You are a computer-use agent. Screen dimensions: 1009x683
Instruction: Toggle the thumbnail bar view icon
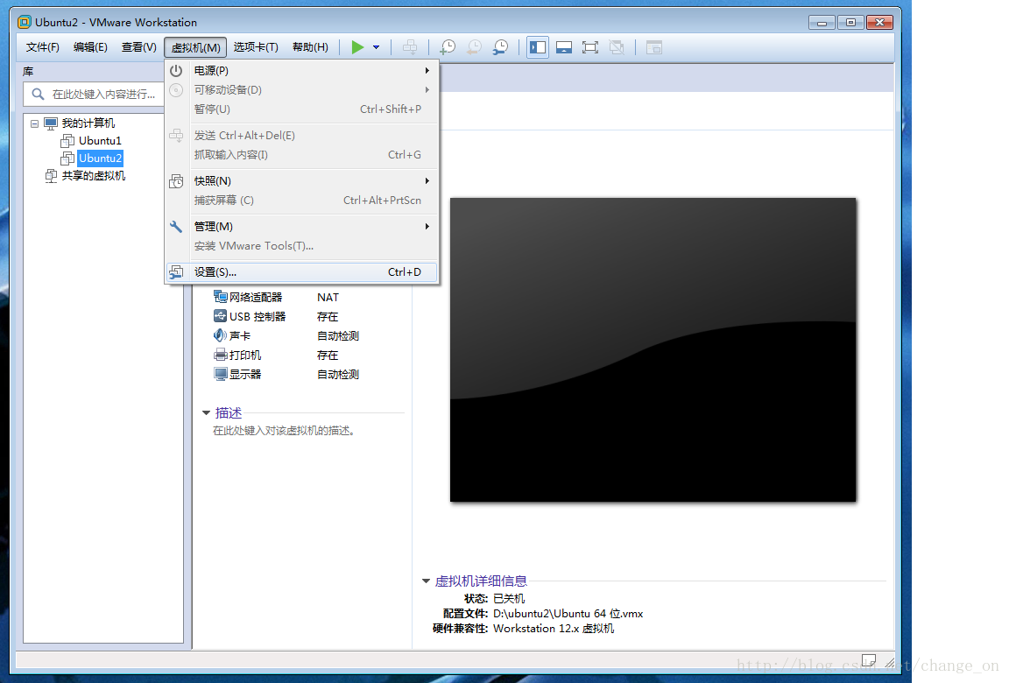564,47
